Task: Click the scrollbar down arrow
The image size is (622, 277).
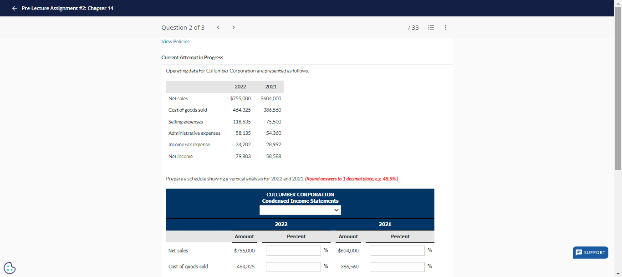Action: point(619,274)
